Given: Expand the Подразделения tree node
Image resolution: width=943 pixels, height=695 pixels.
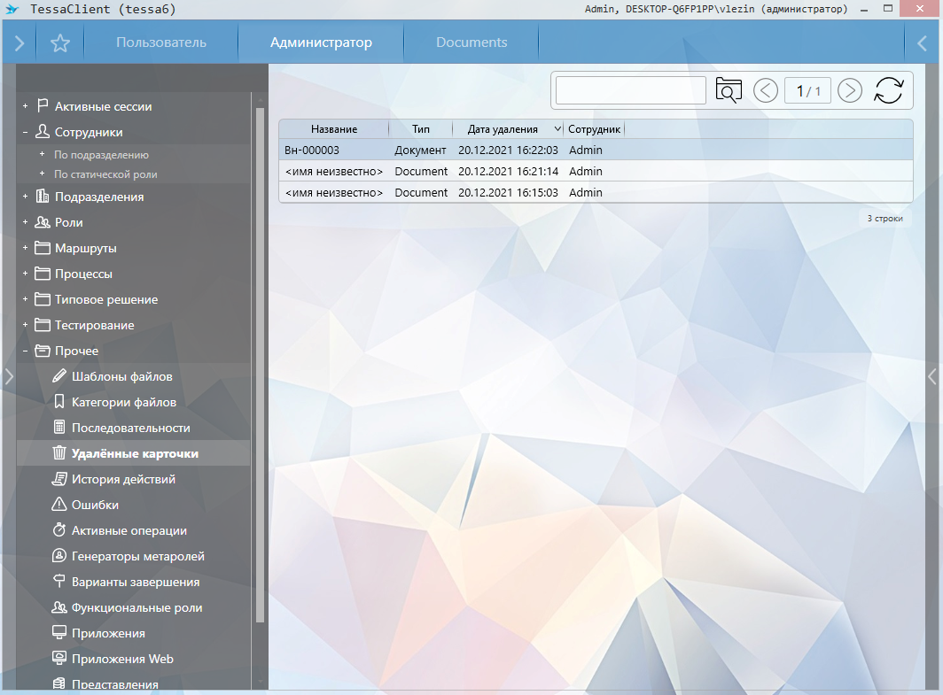Looking at the screenshot, I should point(26,197).
